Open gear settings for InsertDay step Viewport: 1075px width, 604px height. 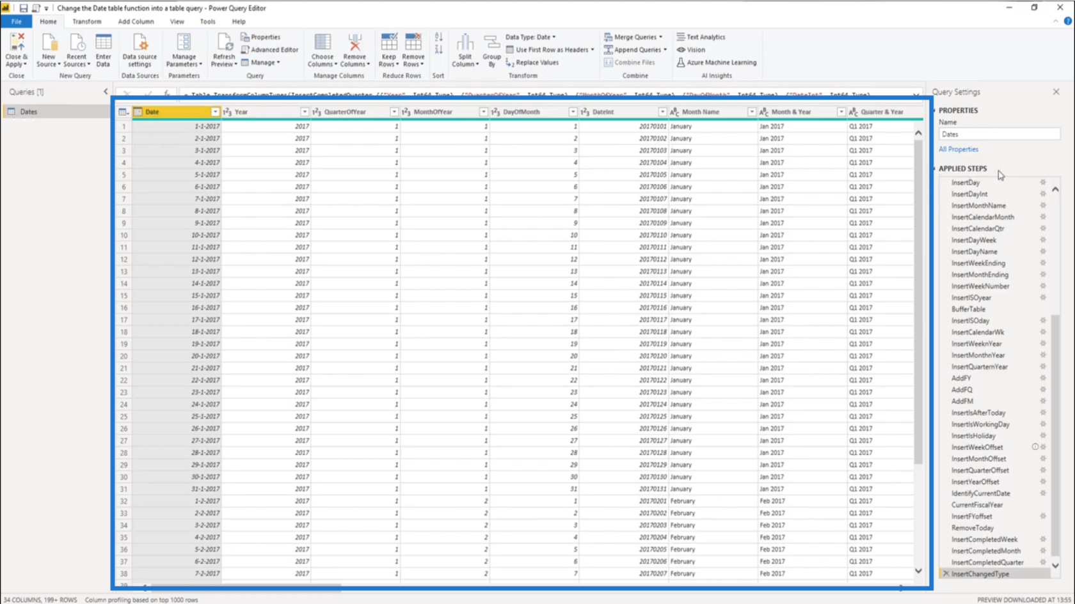(1043, 182)
